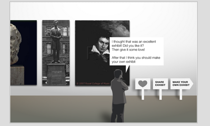Click the visitor's speech bubble
This screenshot has height=126, width=210.
click(136, 51)
